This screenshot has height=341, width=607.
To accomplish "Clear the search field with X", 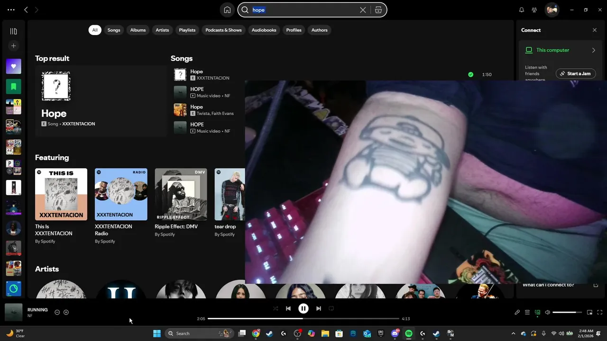I will coord(363,10).
